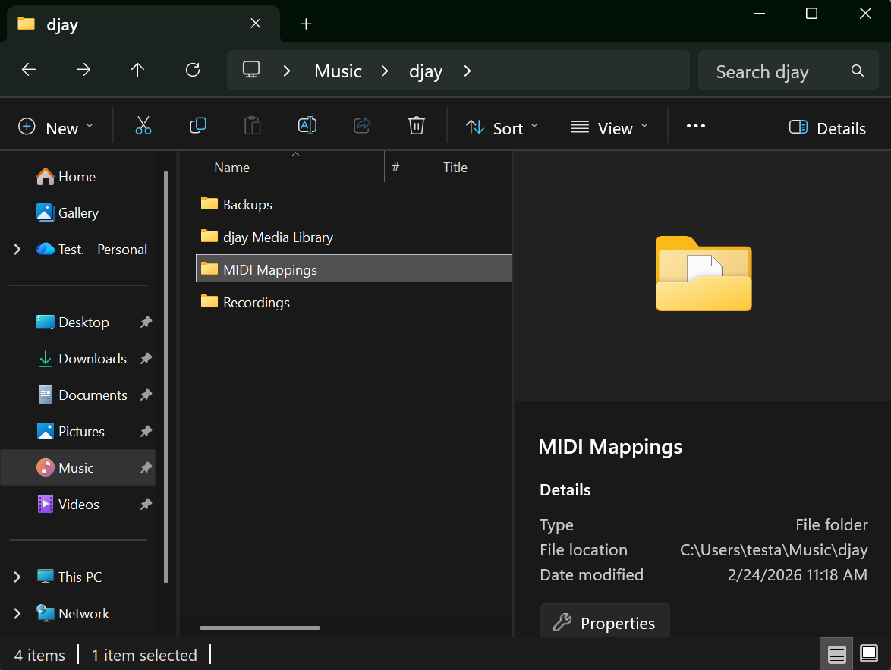891x670 pixels.
Task: Toggle the Details pane
Action: (826, 127)
